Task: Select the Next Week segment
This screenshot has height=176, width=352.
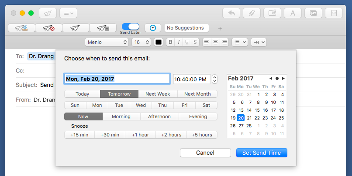Action: pyautogui.click(x=158, y=94)
